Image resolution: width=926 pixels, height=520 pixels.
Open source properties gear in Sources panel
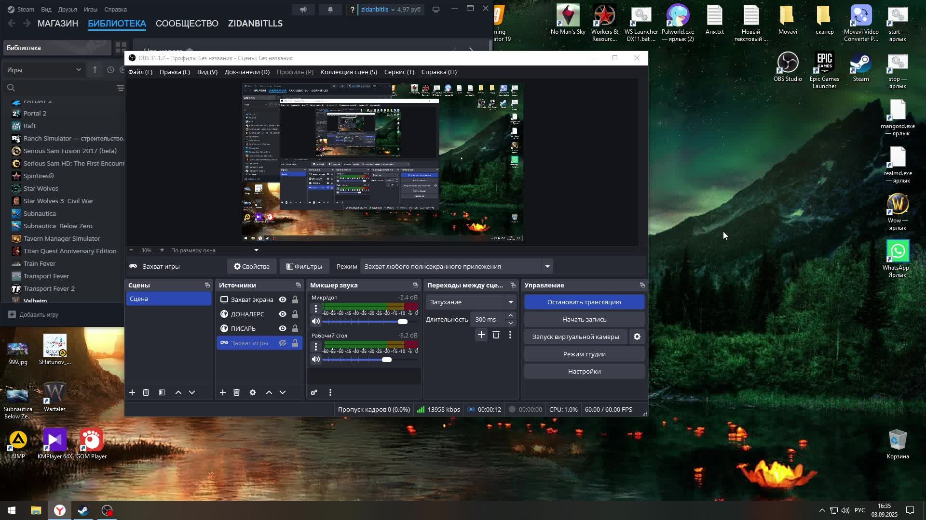(x=252, y=392)
